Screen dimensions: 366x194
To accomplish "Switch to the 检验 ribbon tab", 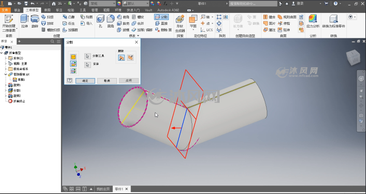I will (71, 10).
